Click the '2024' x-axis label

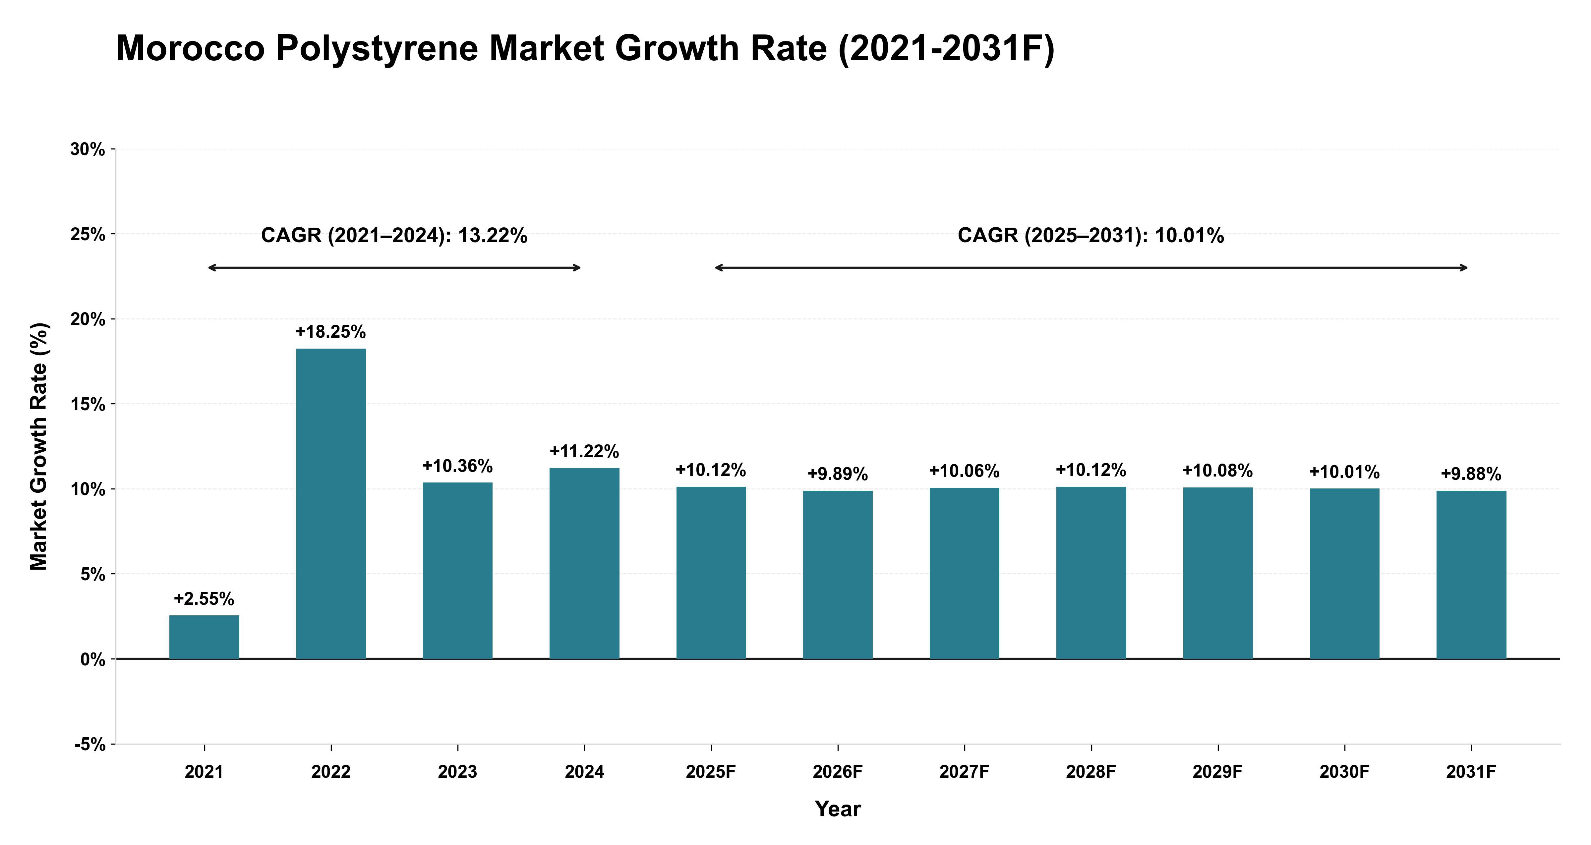pos(584,772)
